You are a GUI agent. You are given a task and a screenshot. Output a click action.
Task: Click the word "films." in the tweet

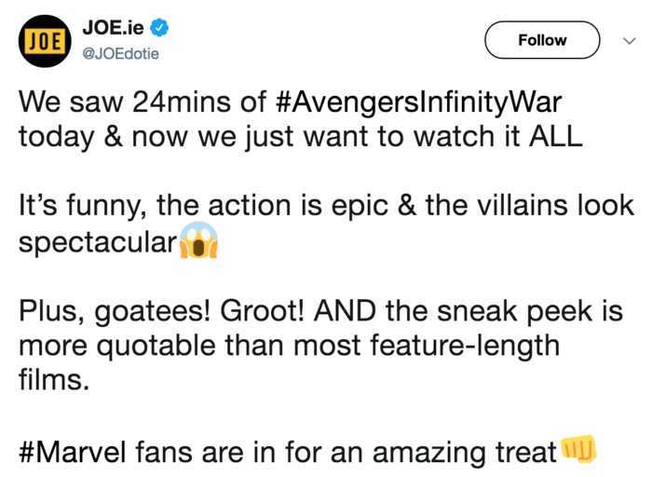click(54, 379)
